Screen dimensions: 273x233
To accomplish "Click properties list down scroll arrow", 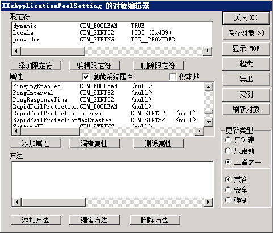I will tap(209, 122).
